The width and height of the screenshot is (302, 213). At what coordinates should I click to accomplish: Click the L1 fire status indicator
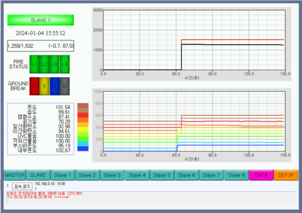(35, 64)
